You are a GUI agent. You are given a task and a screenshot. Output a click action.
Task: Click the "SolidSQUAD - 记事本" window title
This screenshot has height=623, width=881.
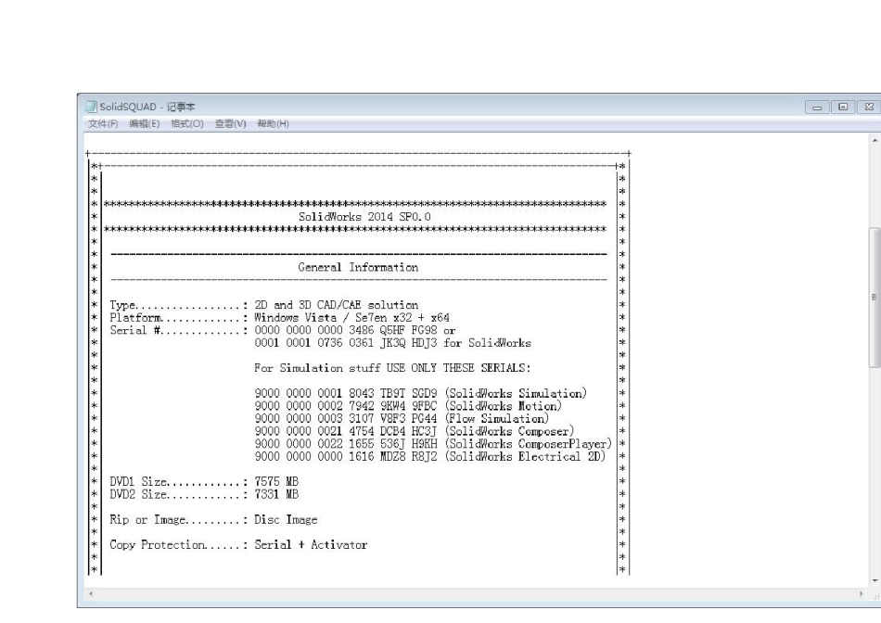click(147, 107)
